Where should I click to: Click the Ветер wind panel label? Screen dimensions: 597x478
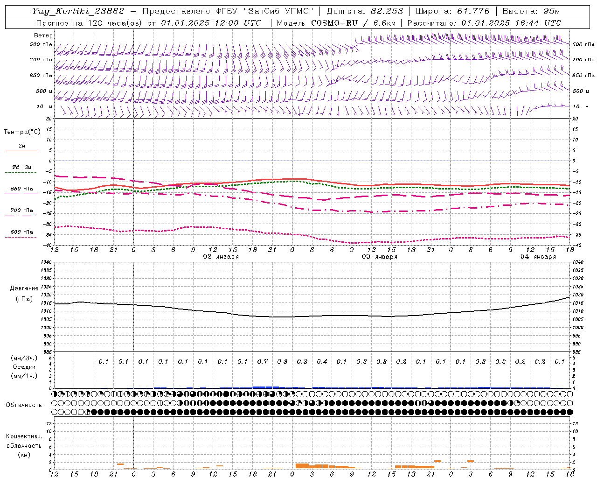(43, 35)
